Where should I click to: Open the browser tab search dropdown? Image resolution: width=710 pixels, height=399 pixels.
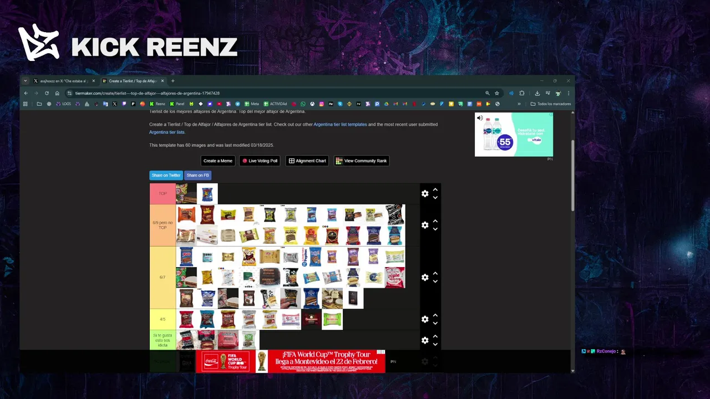pyautogui.click(x=25, y=81)
